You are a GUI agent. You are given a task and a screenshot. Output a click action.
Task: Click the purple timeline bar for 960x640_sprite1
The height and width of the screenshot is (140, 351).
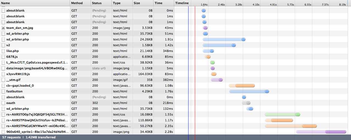[335, 132]
